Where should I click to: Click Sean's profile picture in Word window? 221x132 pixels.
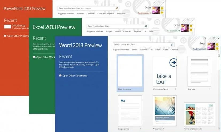[211, 46]
